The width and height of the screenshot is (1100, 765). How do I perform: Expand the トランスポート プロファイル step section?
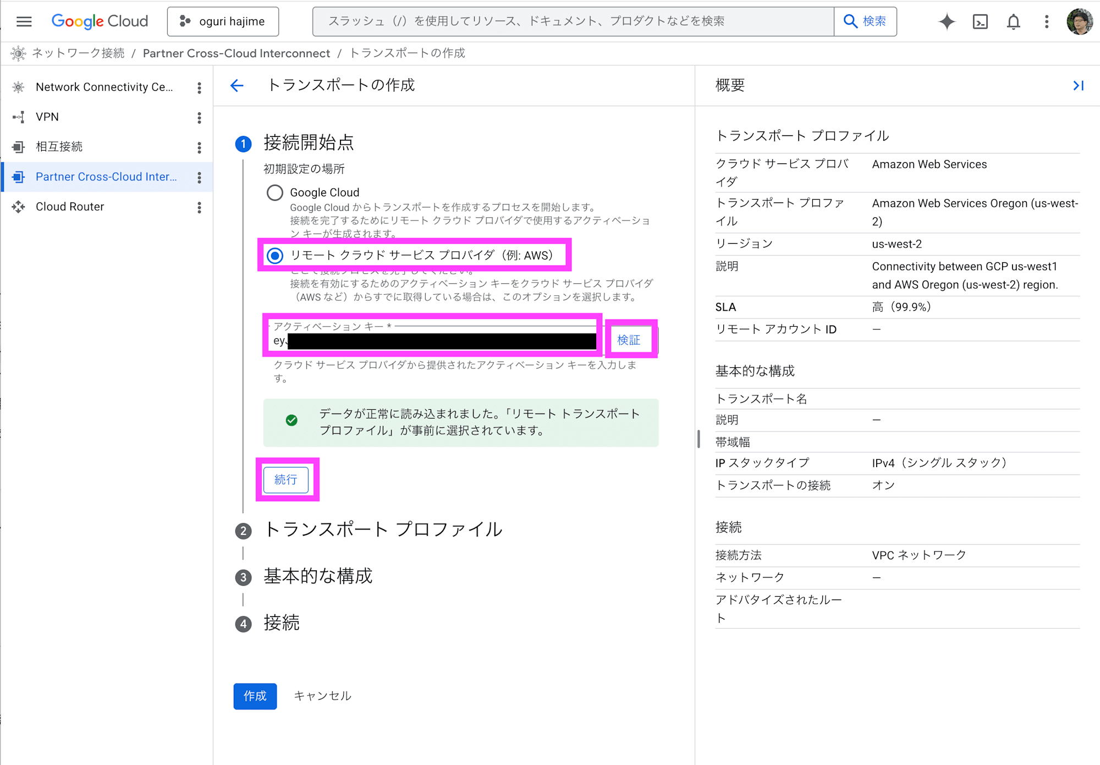tap(383, 529)
